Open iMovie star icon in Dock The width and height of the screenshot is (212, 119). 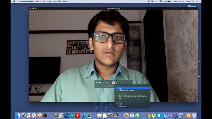click(x=170, y=116)
